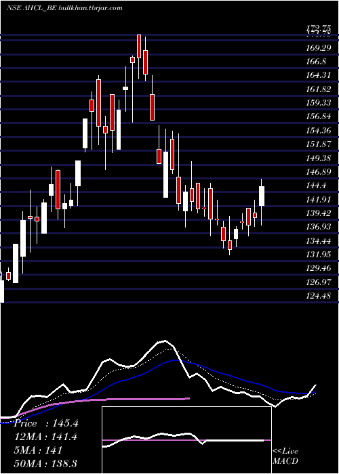Click inside the MACD inset box

(186, 440)
